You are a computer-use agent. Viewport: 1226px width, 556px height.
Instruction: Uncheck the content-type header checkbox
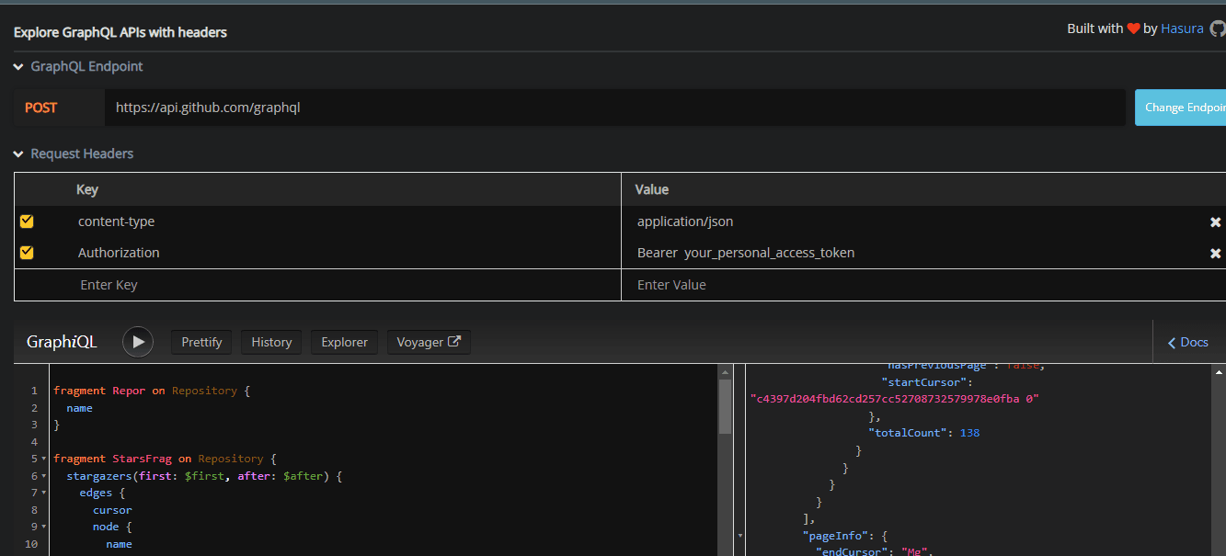27,221
